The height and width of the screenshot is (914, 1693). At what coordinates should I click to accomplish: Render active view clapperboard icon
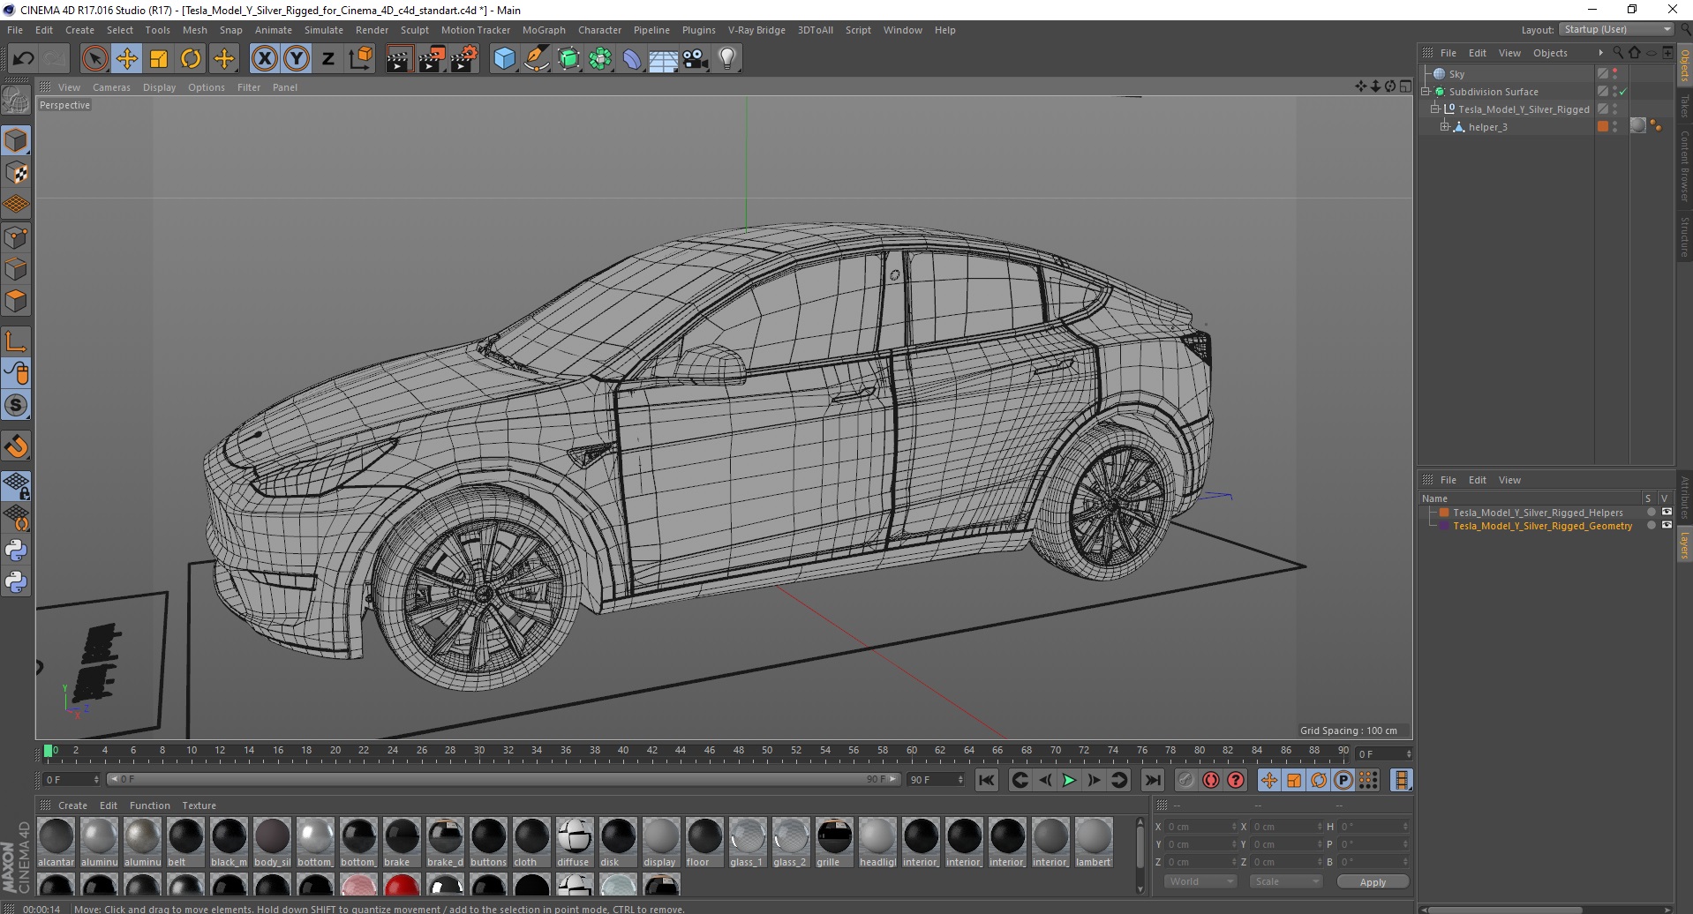tap(399, 59)
